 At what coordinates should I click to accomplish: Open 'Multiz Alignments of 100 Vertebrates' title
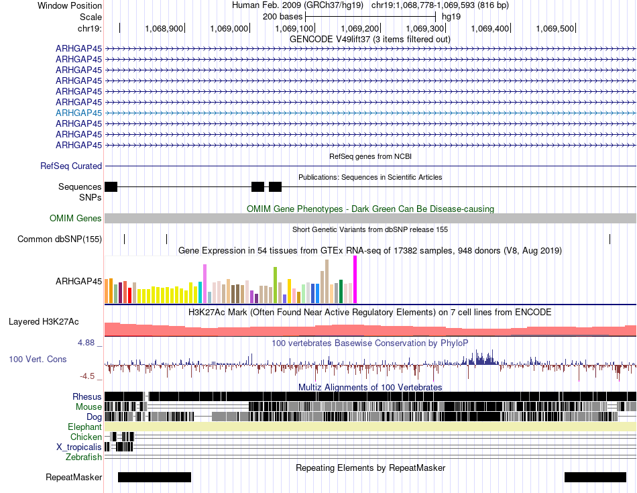tap(370, 387)
